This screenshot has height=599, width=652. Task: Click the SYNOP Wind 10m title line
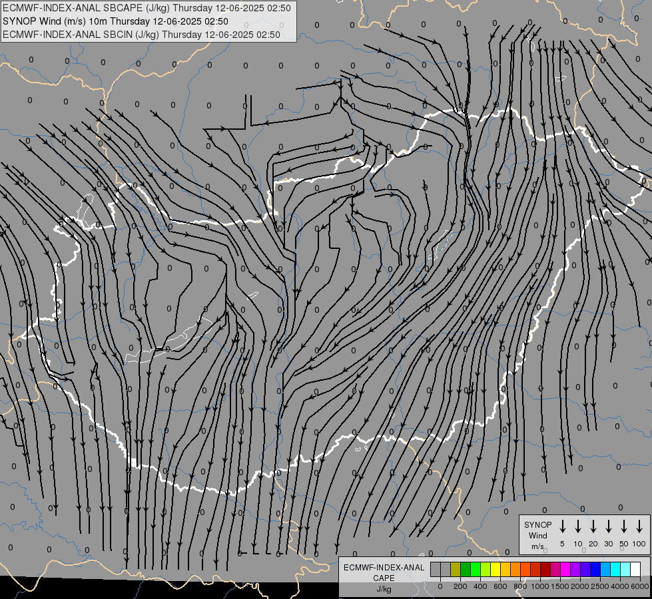tap(116, 21)
